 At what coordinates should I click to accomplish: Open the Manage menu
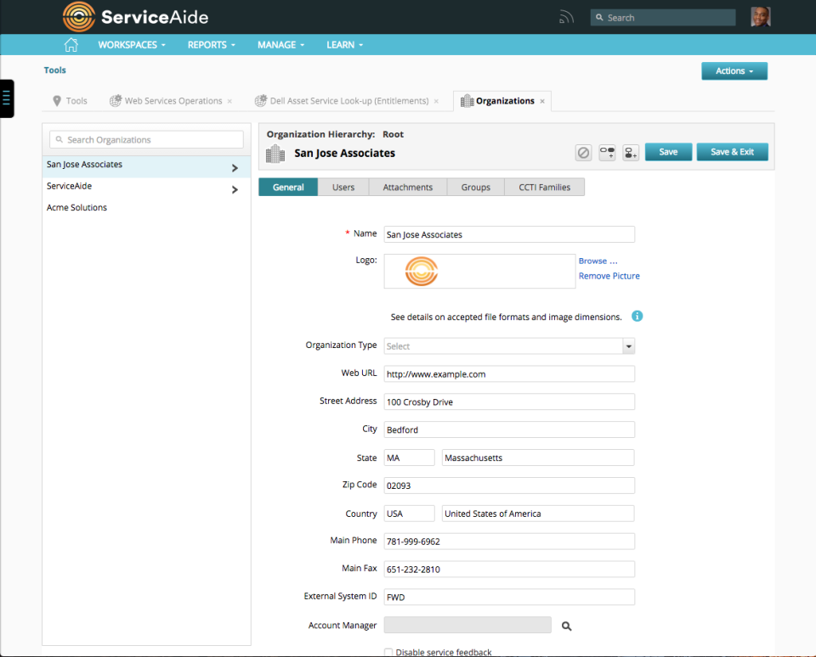coord(281,45)
